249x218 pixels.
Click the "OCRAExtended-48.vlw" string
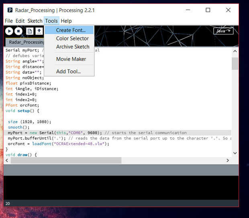pyautogui.click(x=79, y=144)
